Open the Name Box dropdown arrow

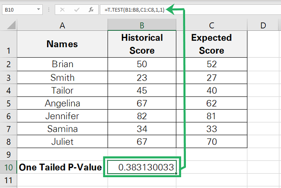click(39, 9)
